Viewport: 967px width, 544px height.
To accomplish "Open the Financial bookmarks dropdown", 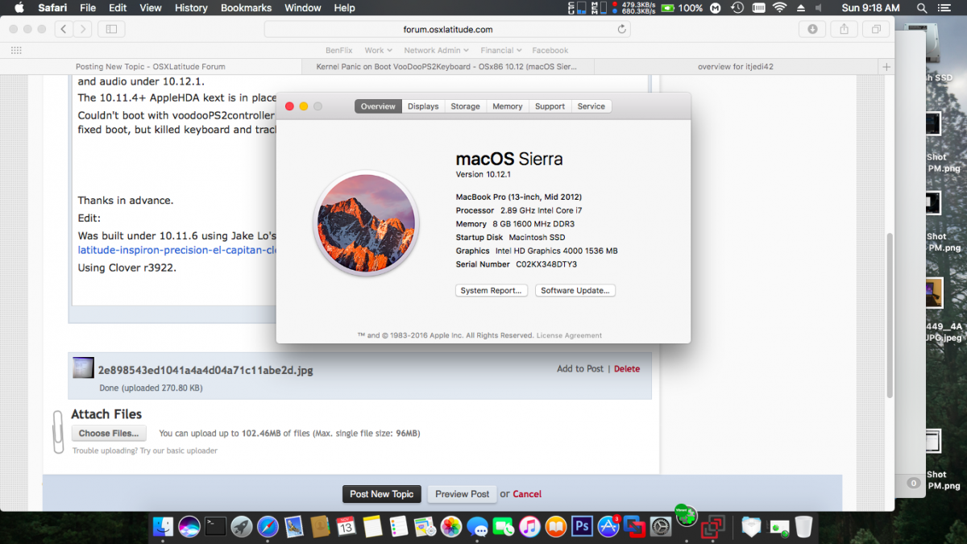I will 501,50.
